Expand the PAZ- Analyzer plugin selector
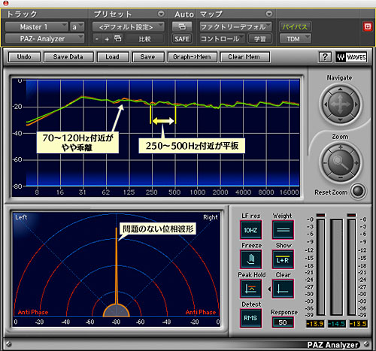The width and height of the screenshot is (376, 351). click(44, 38)
